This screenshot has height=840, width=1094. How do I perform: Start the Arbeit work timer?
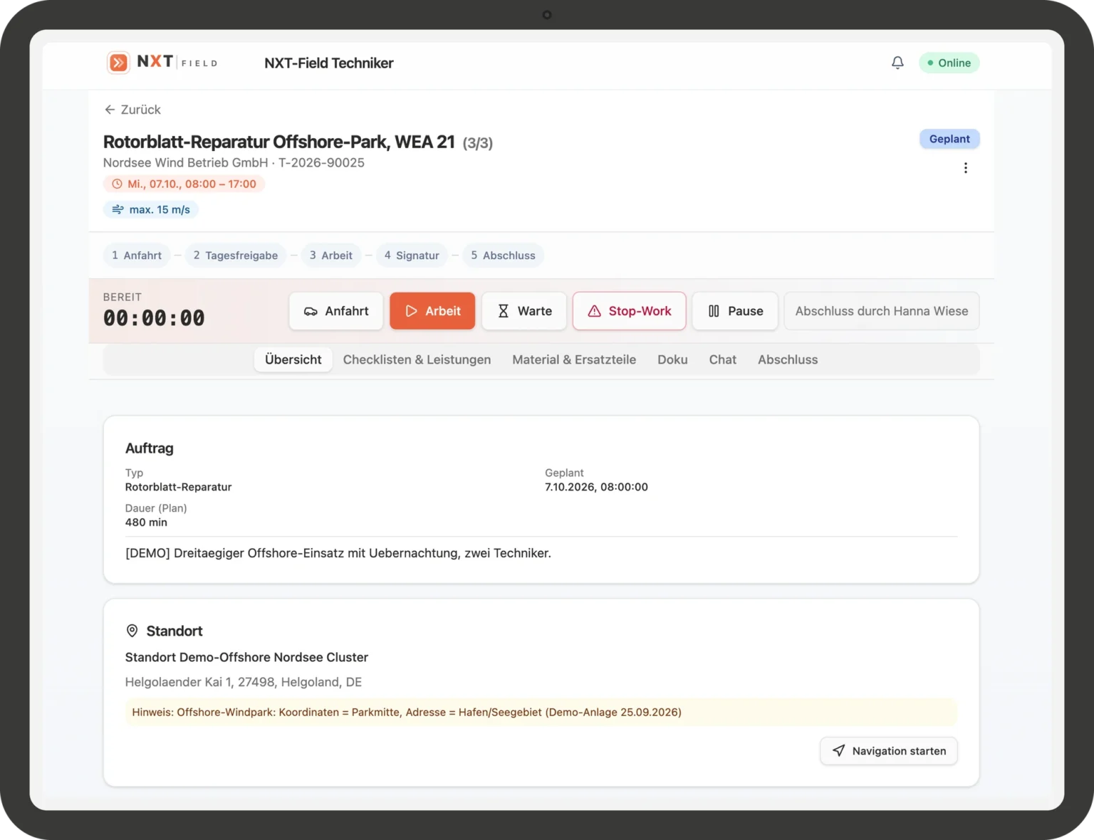(432, 311)
